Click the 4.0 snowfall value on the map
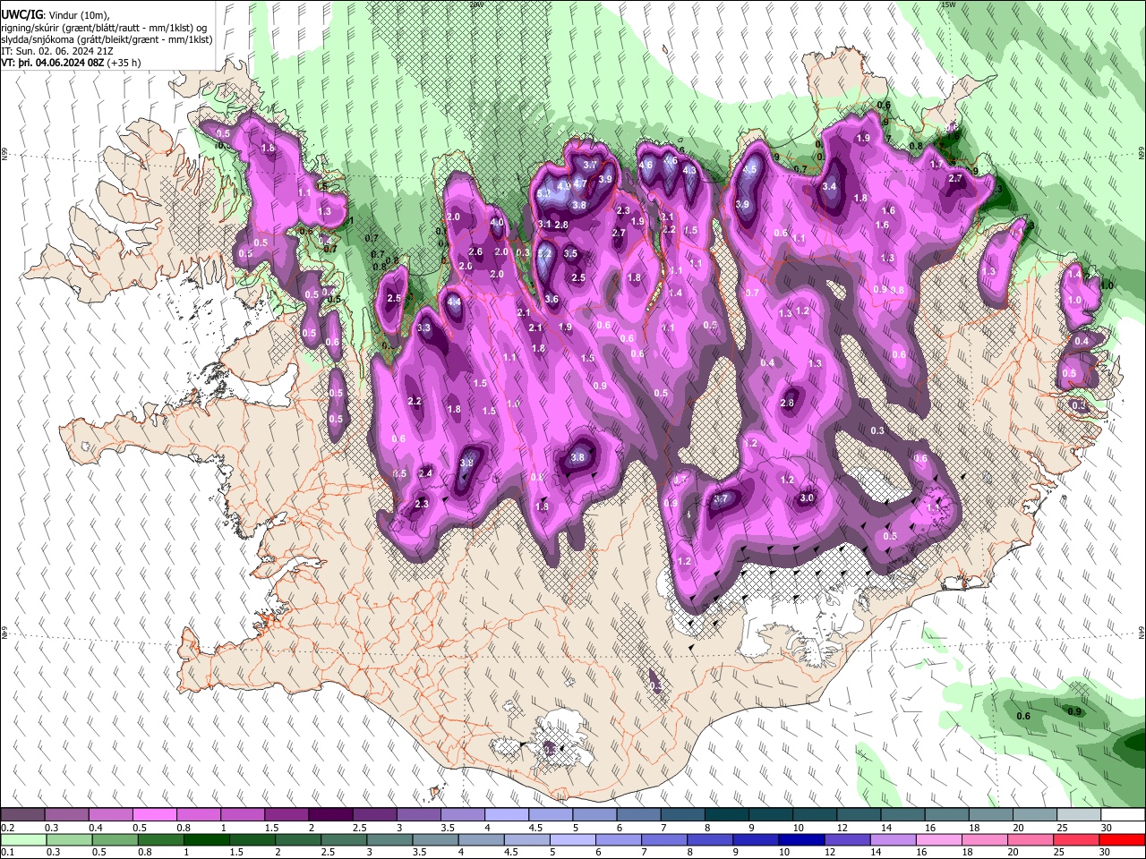The image size is (1146, 859). (498, 223)
